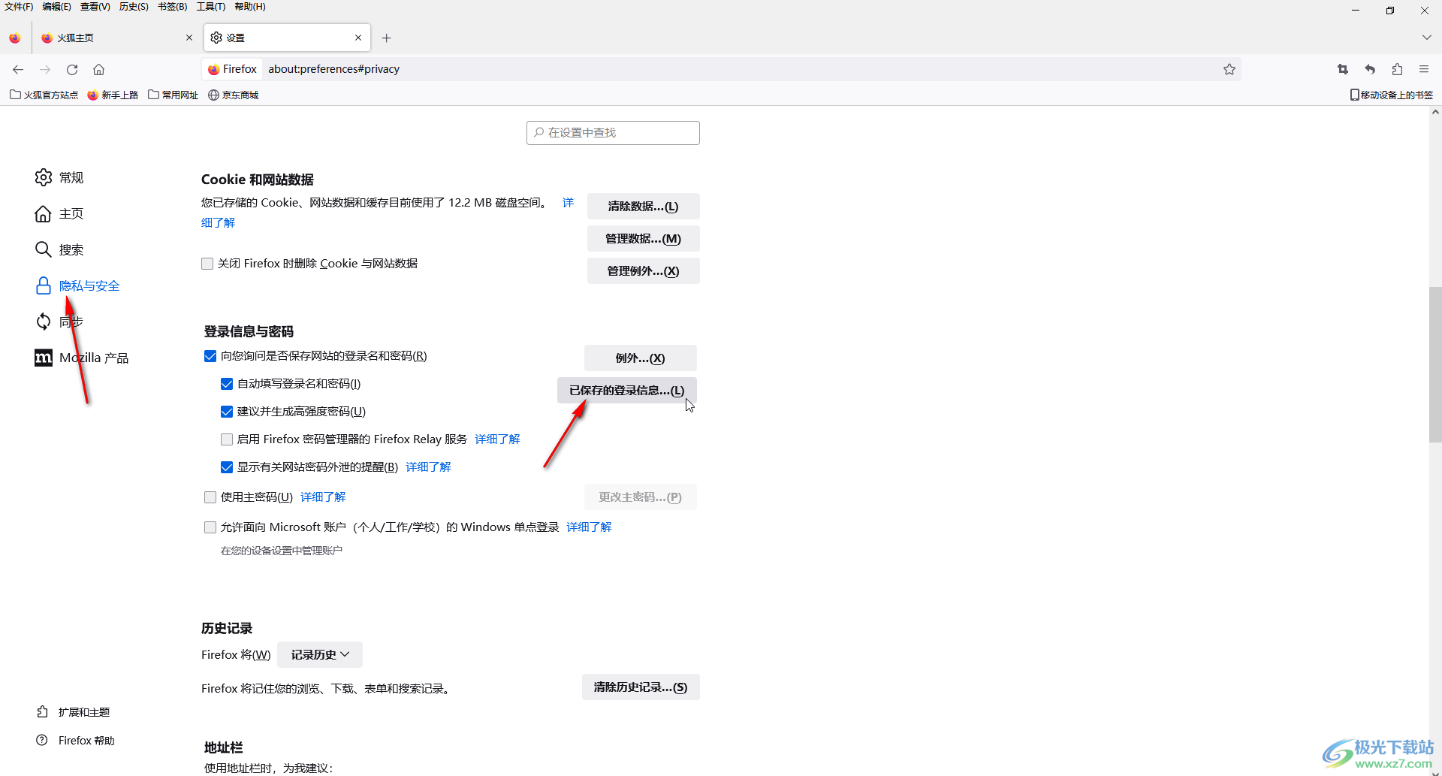Close the 设置 tab

click(358, 38)
